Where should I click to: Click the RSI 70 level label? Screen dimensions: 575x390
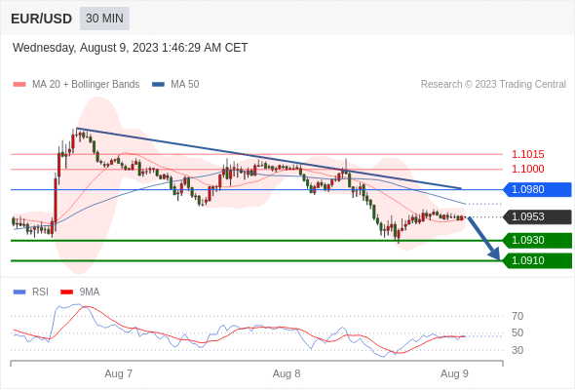coord(517,316)
